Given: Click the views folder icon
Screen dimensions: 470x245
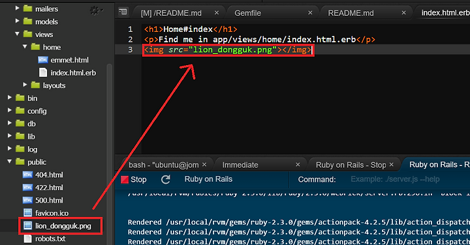Looking at the screenshot, I should coord(28,34).
